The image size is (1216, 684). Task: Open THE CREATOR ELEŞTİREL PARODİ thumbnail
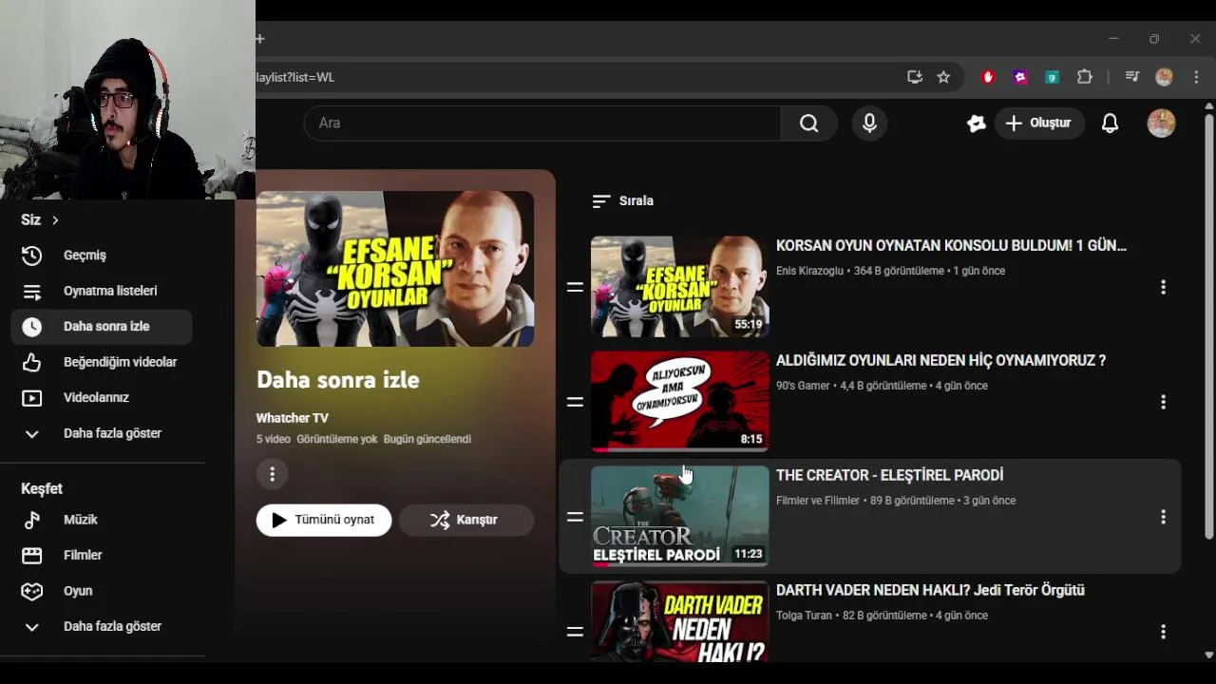[680, 517]
